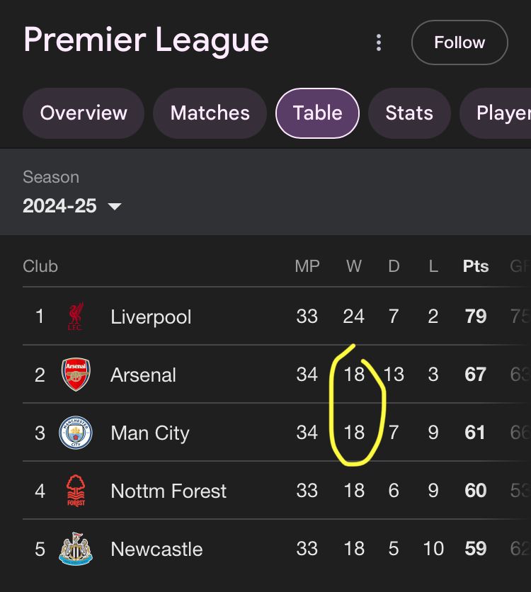Open the Nottm Forest team name link
The image size is (531, 592).
[169, 491]
